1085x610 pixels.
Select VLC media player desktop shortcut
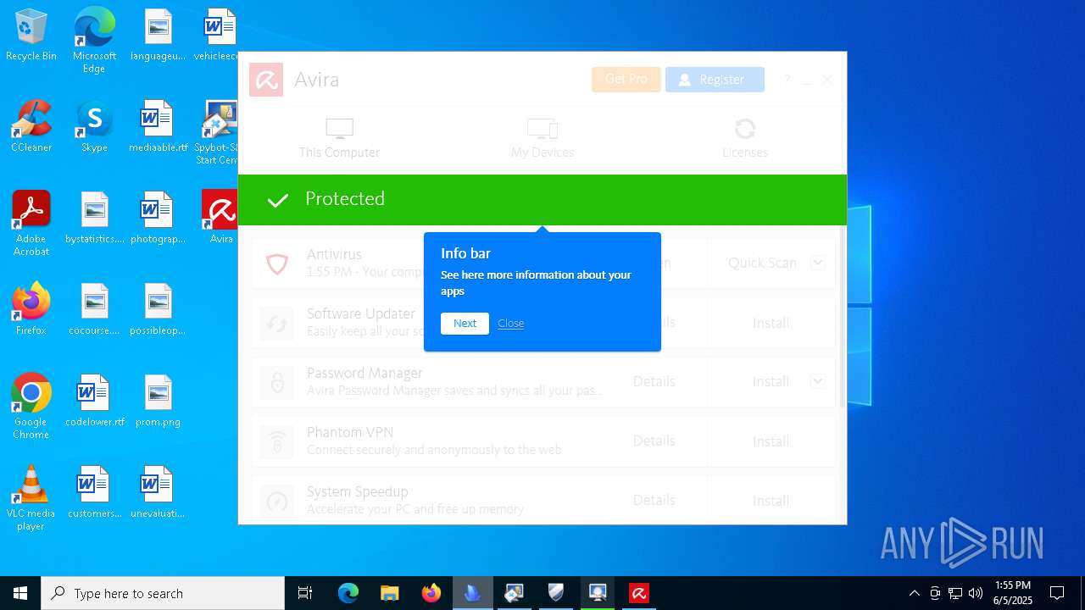(x=31, y=497)
